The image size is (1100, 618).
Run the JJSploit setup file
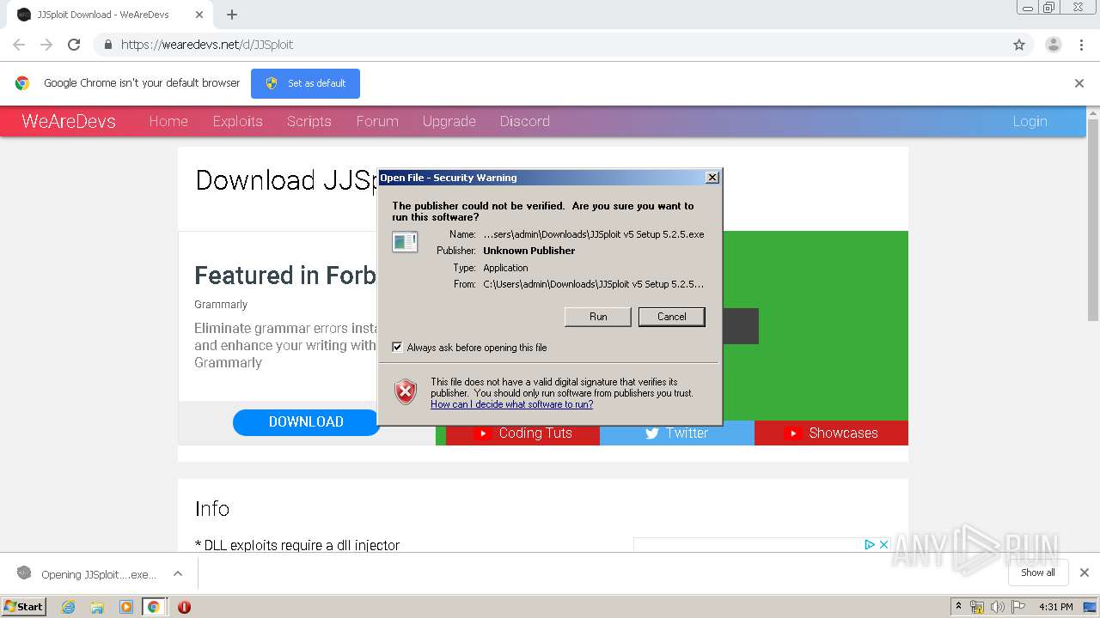pos(598,317)
